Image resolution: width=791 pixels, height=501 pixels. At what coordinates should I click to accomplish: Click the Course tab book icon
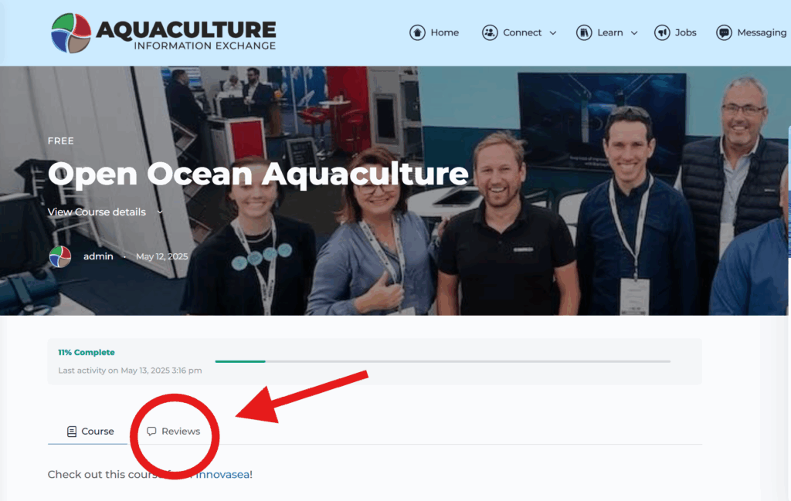click(72, 432)
